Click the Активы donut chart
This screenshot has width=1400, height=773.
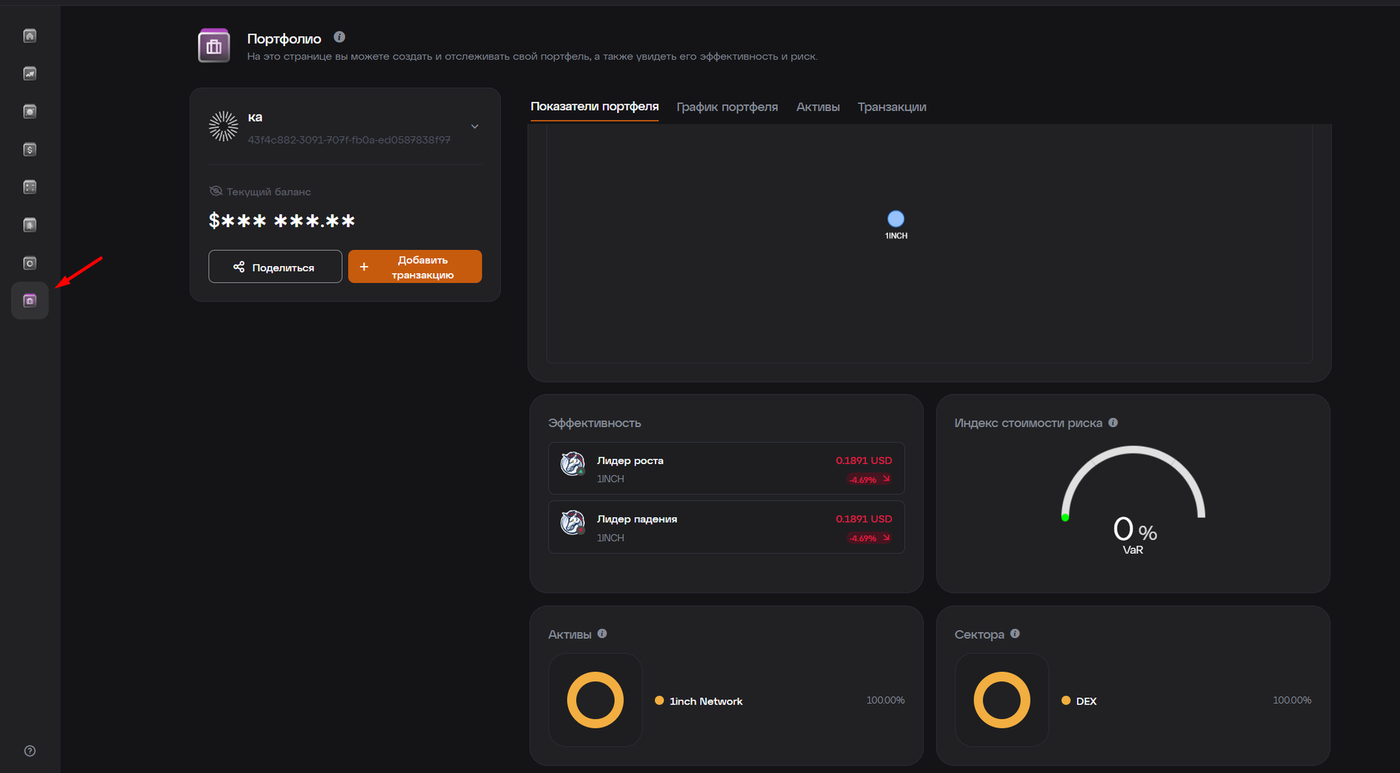(x=595, y=700)
